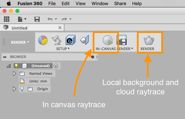Open Scene Settings desk lamp icon

[x=56, y=40]
